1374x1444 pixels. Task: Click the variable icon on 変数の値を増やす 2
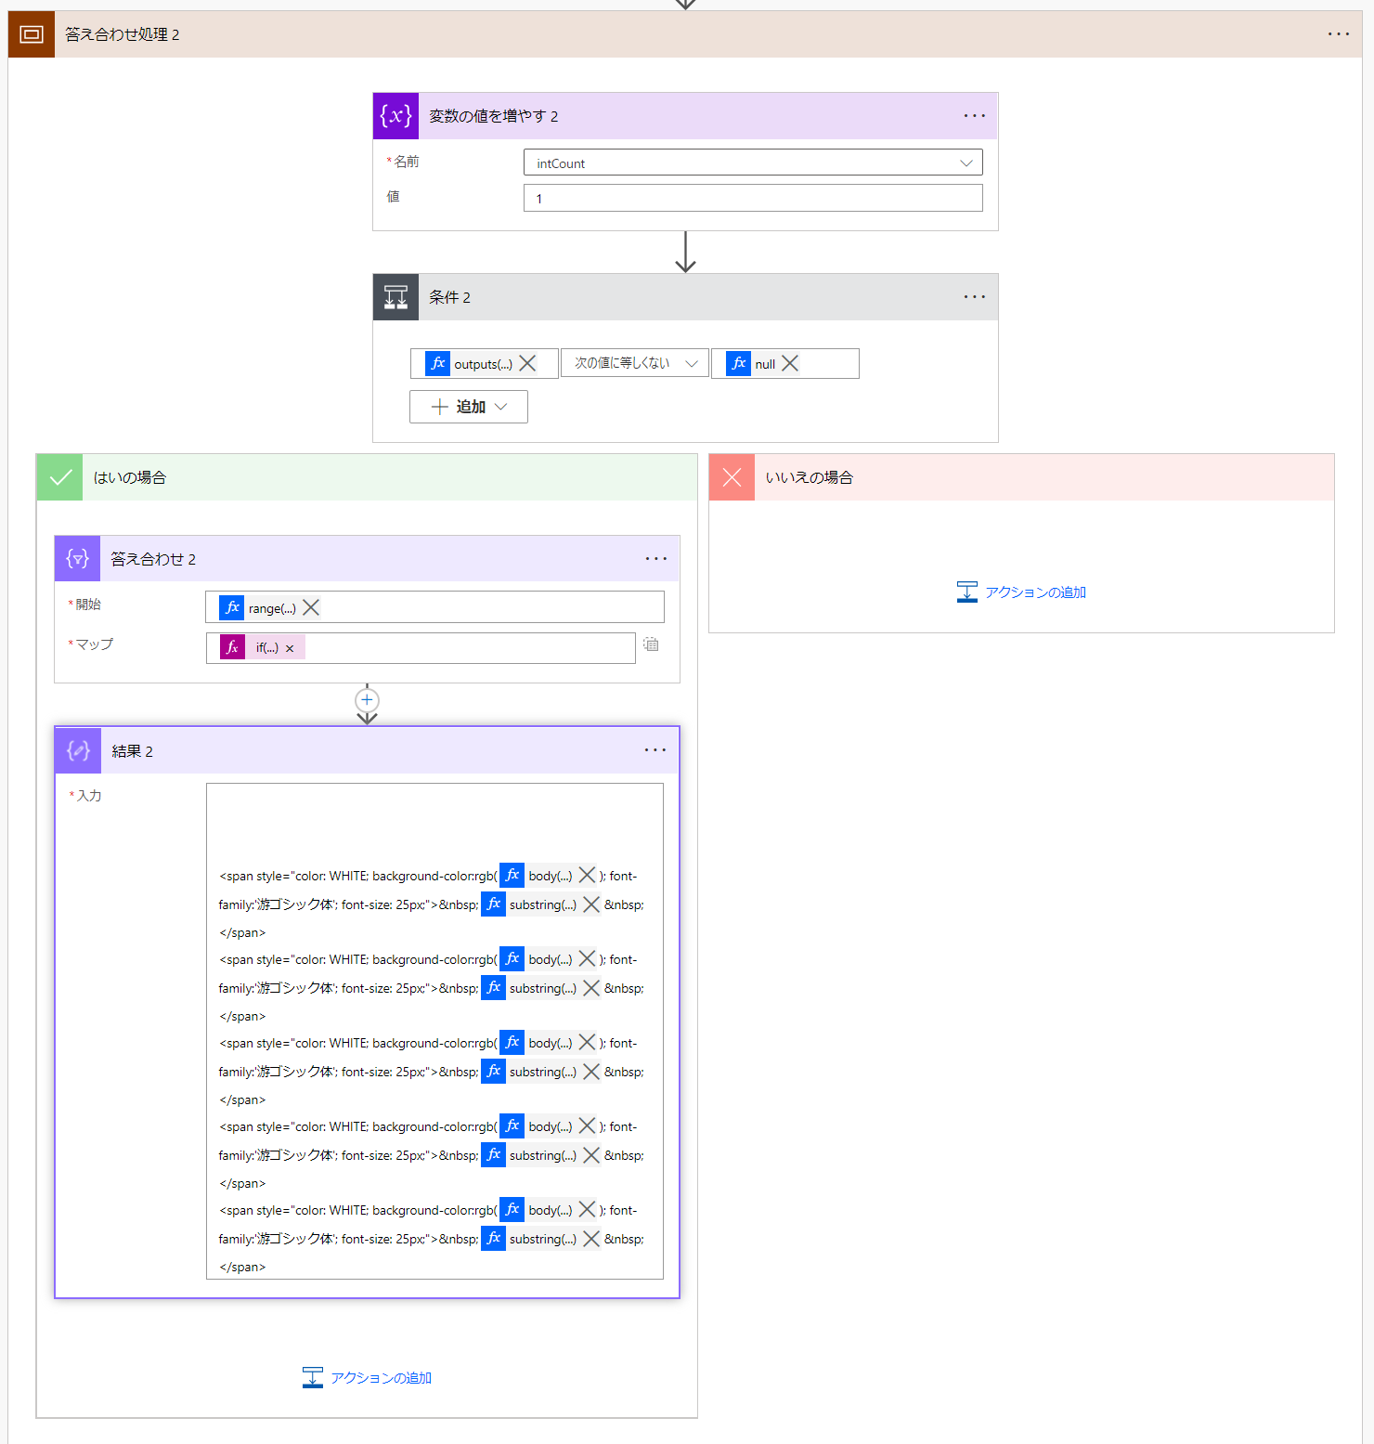[395, 116]
